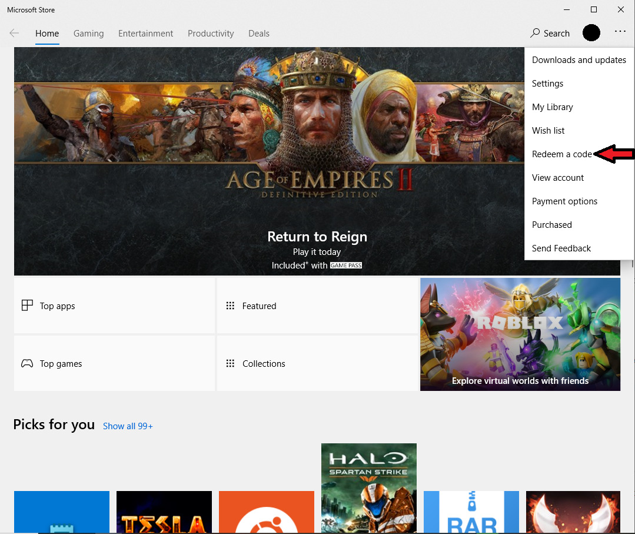This screenshot has width=635, height=534.
Task: Select Redeem a code from menu
Action: tap(561, 154)
